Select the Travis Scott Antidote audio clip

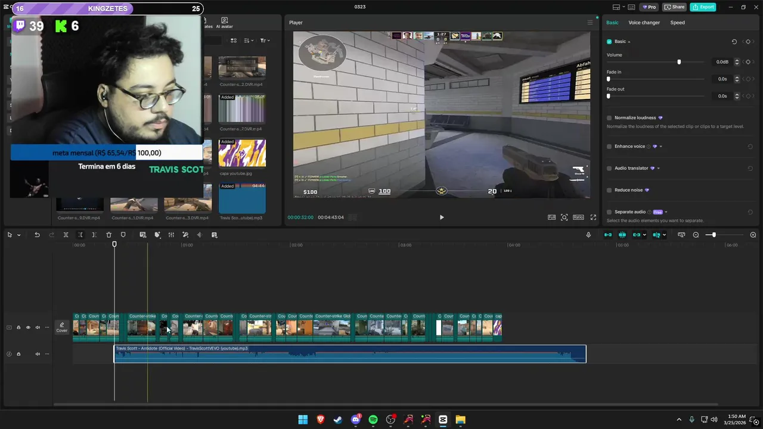coord(350,354)
